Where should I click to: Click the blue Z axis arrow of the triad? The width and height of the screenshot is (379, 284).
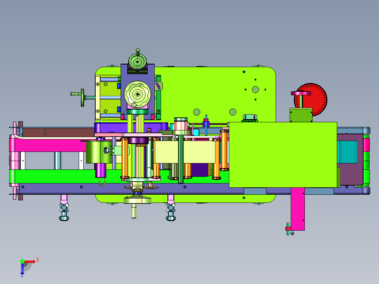tap(22, 269)
